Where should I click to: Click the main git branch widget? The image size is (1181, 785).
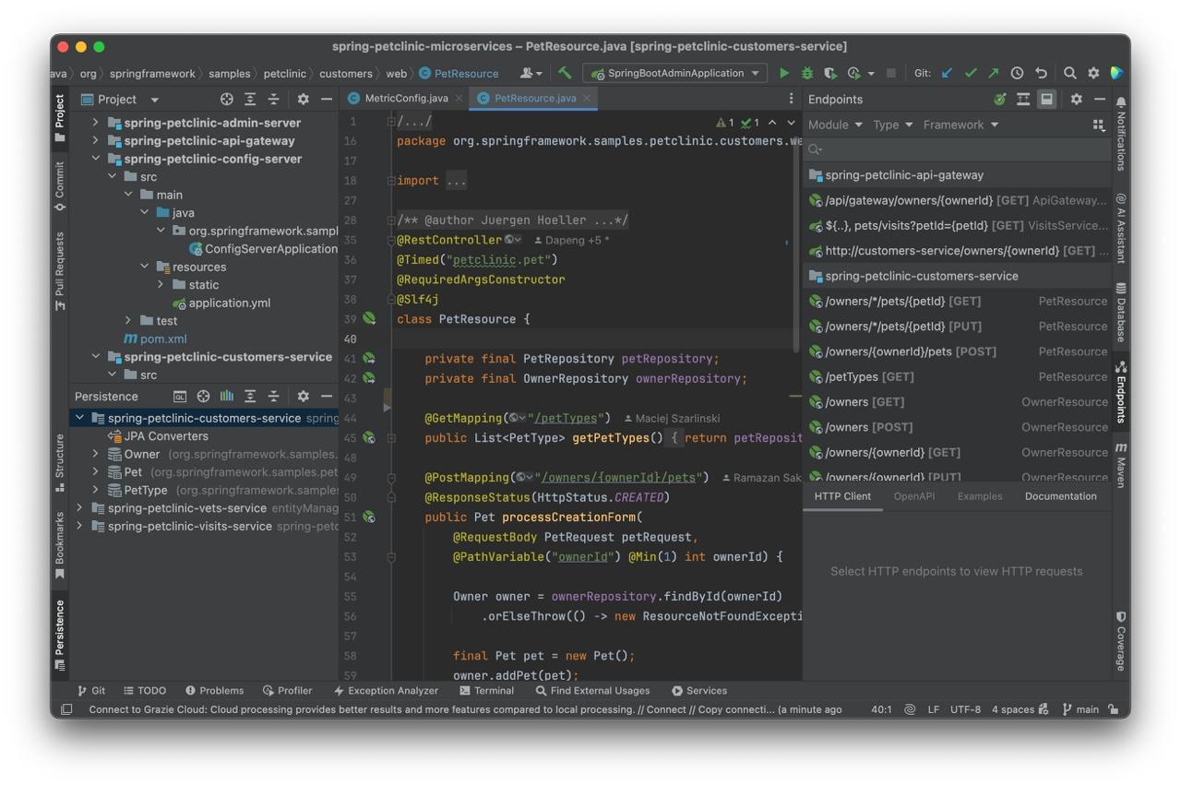pos(1080,709)
